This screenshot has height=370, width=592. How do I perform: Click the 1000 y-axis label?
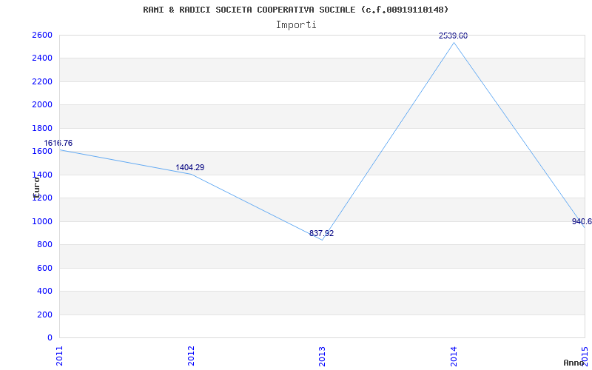42,221
